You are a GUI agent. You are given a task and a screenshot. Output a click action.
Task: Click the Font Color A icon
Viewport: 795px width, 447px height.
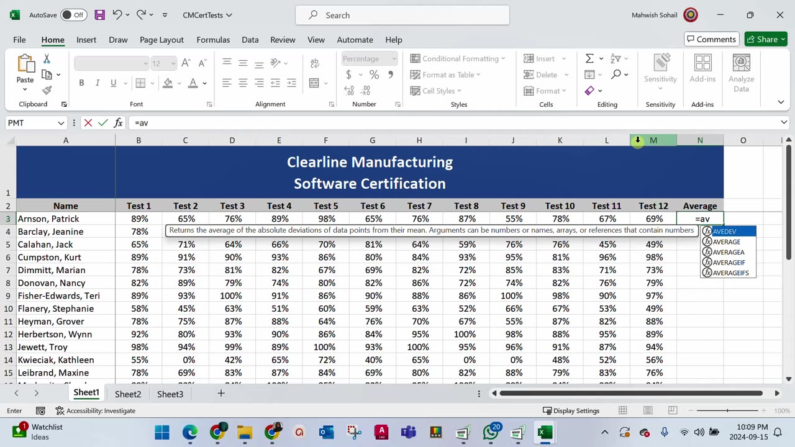pyautogui.click(x=193, y=83)
